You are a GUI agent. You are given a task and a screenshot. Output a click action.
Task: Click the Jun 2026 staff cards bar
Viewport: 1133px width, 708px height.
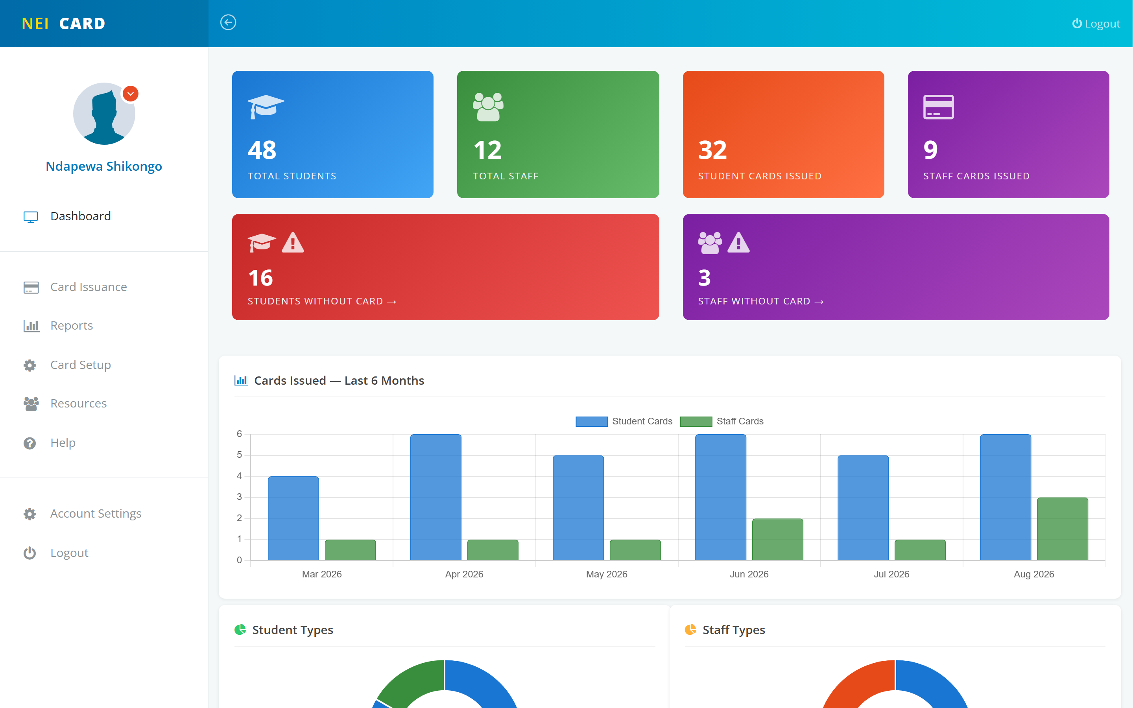[x=777, y=539]
